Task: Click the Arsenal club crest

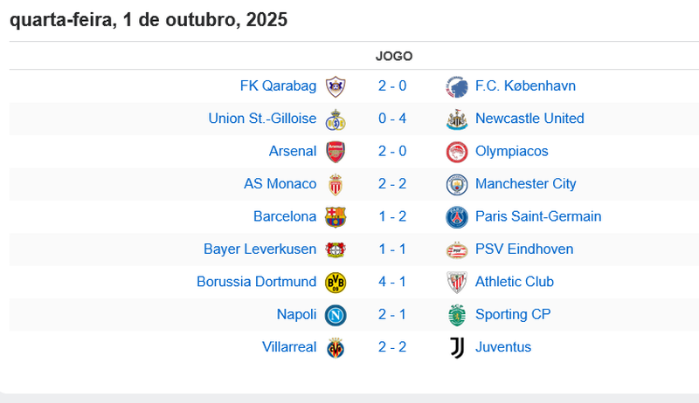Action: pos(335,152)
